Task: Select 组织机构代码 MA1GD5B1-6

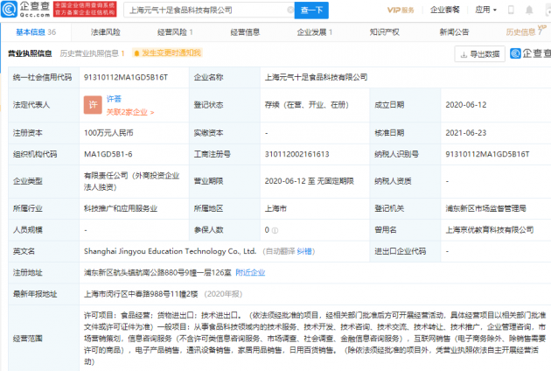Action: [x=108, y=154]
